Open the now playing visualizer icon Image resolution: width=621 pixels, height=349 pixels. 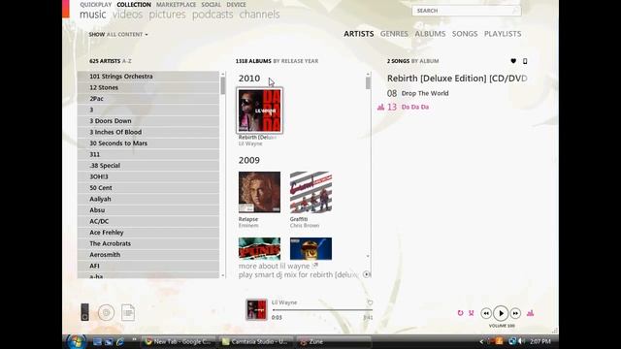(x=531, y=313)
